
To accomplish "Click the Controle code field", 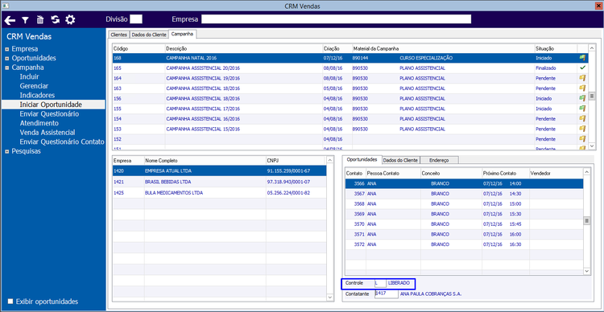I will click(381, 284).
